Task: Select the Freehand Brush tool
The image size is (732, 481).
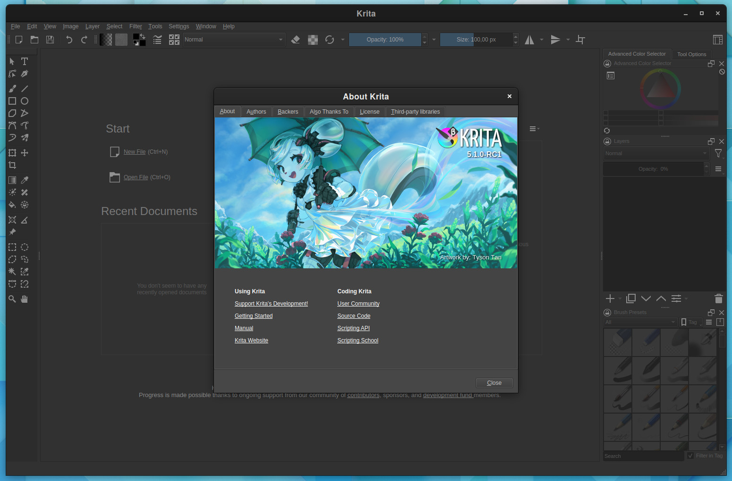Action: tap(12, 89)
